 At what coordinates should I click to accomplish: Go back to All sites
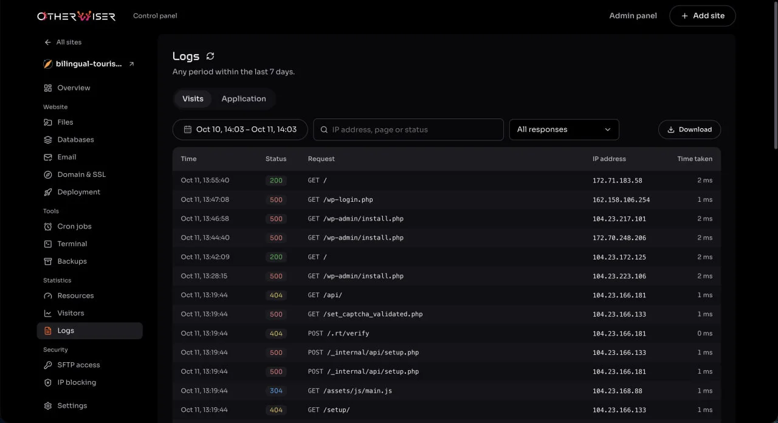coord(63,42)
